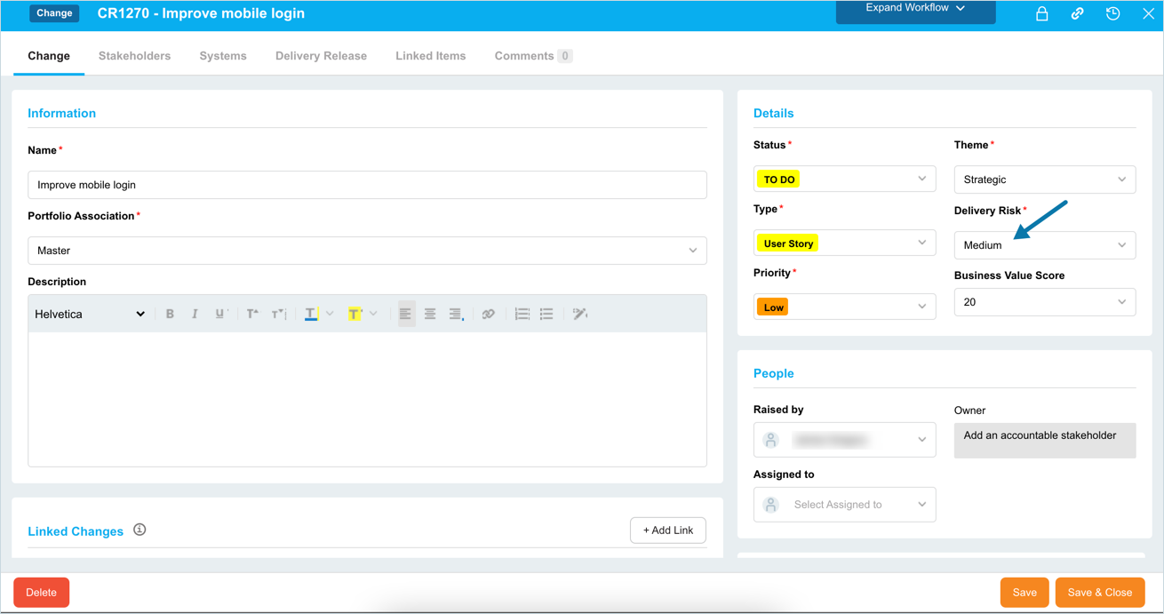Screen dimensions: 1164x614
Task: Toggle bold formatting in description
Action: (170, 315)
